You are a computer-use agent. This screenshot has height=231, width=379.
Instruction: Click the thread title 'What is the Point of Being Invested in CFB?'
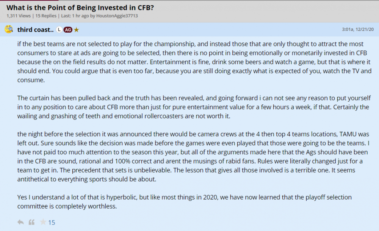(x=80, y=7)
